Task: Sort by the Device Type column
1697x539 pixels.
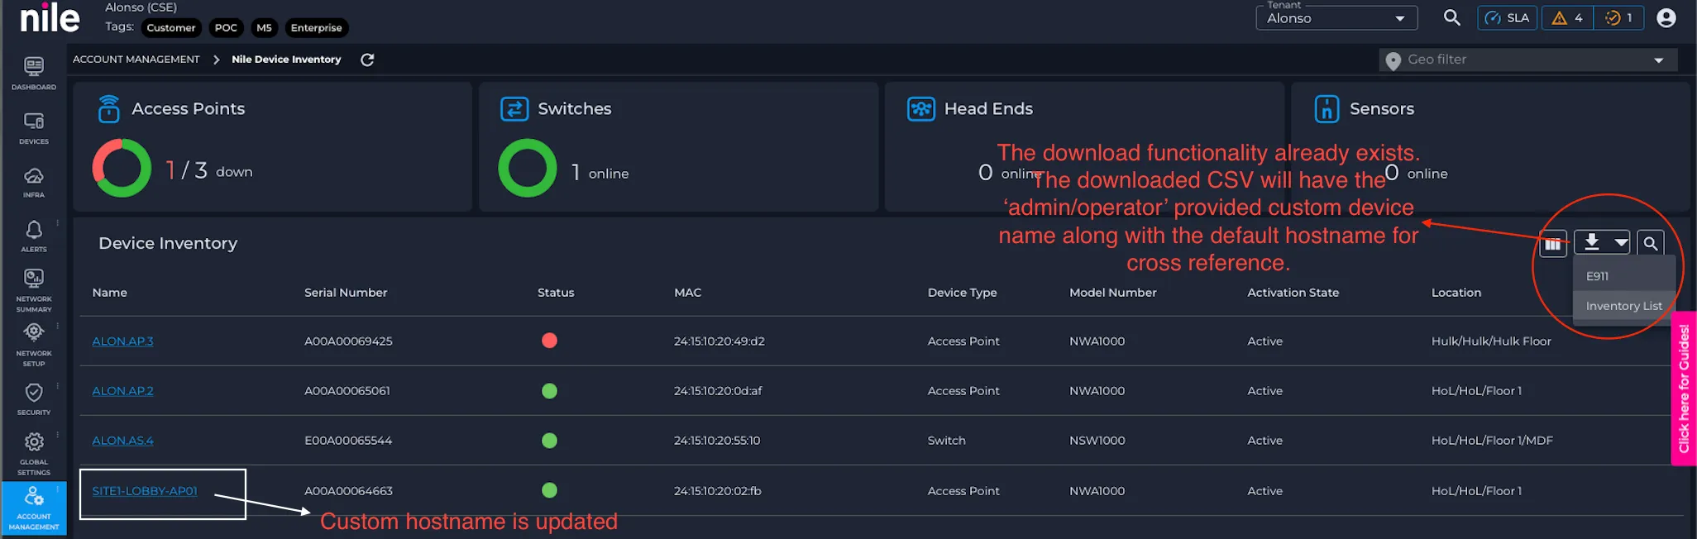Action: [x=962, y=293]
